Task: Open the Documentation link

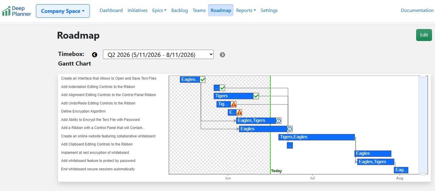Action: 417,11
